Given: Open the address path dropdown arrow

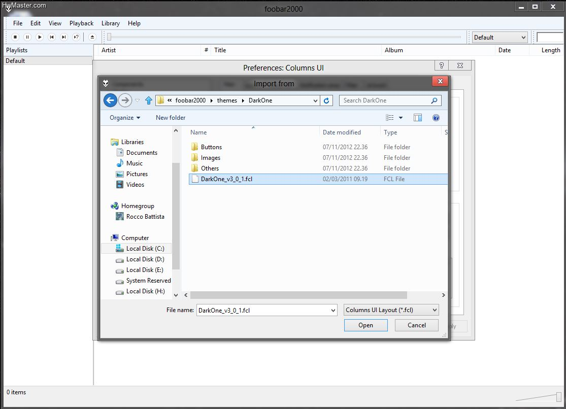Looking at the screenshot, I should point(315,100).
